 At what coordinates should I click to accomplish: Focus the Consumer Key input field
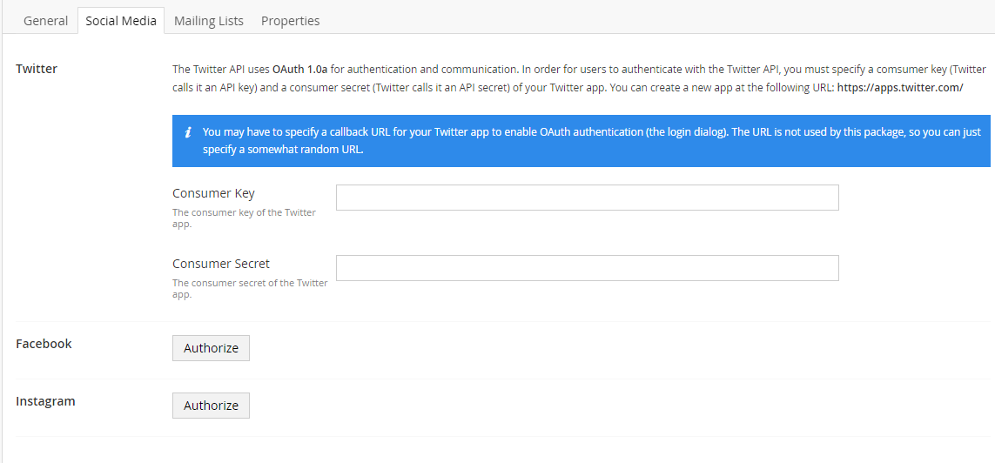pos(587,198)
